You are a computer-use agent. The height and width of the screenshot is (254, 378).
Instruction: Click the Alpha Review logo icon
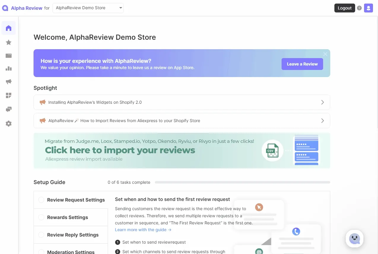pyautogui.click(x=5, y=8)
